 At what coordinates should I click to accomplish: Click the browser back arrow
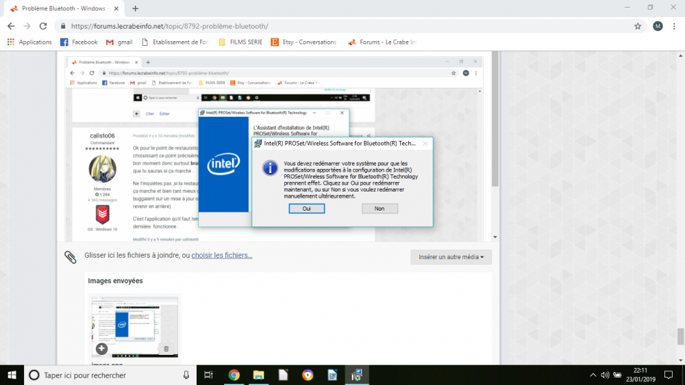[11, 26]
